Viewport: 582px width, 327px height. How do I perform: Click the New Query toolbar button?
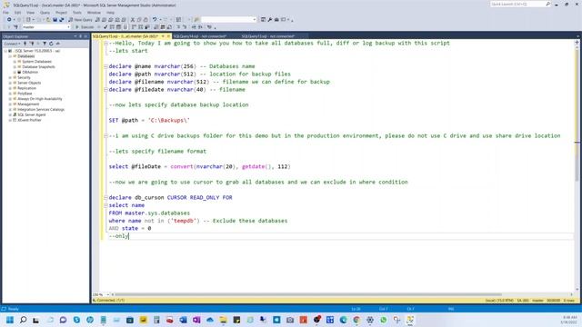80,20
